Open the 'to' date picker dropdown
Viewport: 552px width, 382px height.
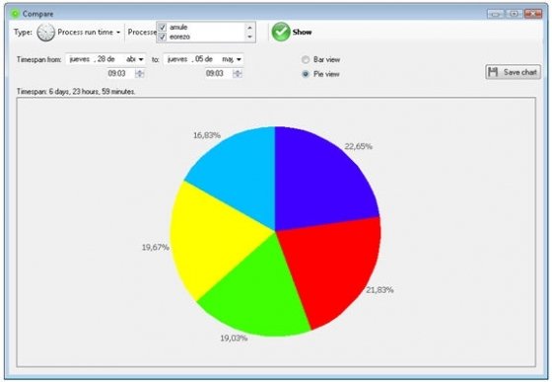tap(239, 59)
